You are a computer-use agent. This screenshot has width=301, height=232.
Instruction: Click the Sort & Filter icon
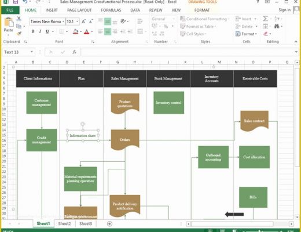point(277,19)
